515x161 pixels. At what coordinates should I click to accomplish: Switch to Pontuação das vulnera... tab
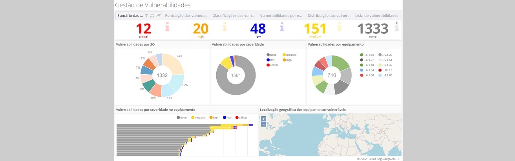click(x=186, y=16)
